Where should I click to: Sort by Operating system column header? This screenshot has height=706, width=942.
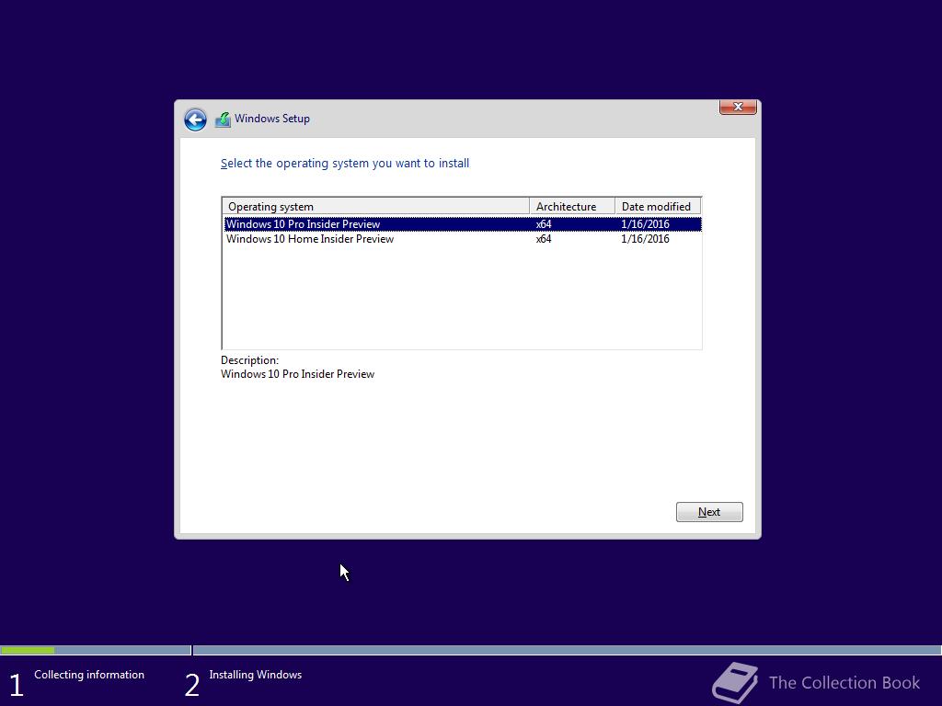pos(376,207)
